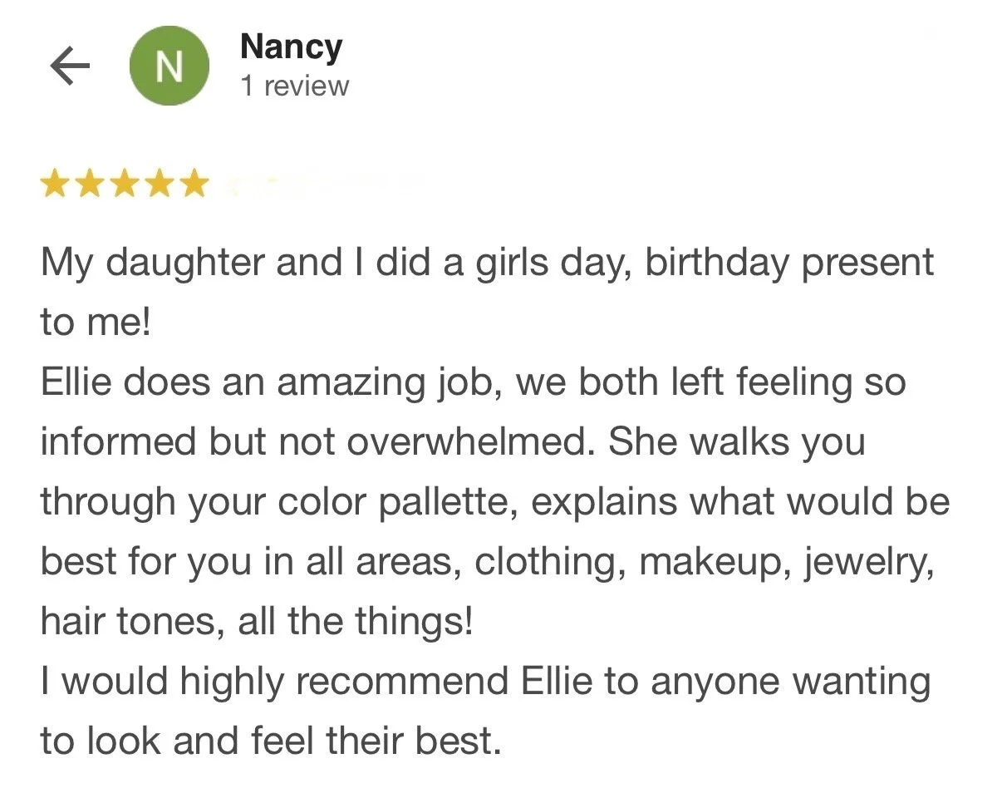The width and height of the screenshot is (1002, 803).
Task: Click the faded area after the stars
Action: tap(324, 185)
